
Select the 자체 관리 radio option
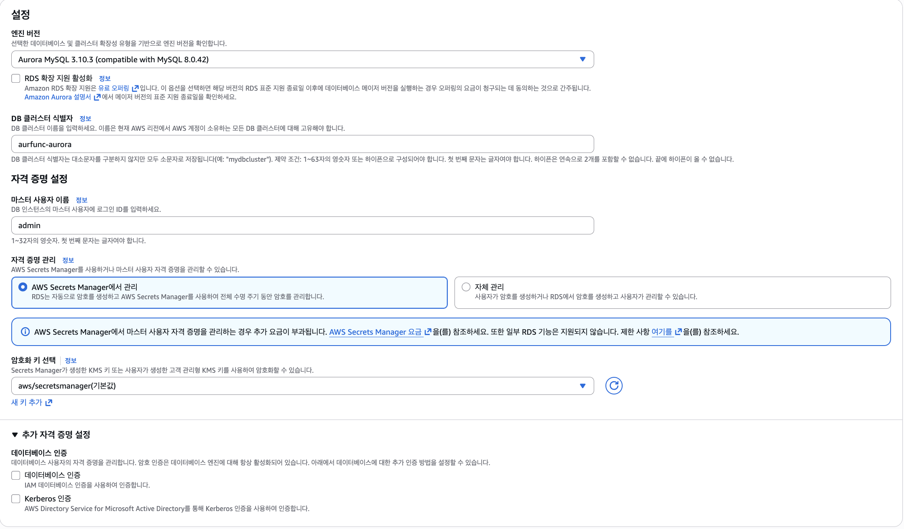pos(466,287)
